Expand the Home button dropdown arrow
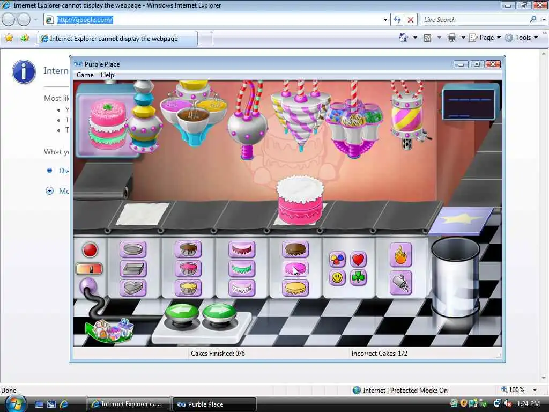 [415, 38]
